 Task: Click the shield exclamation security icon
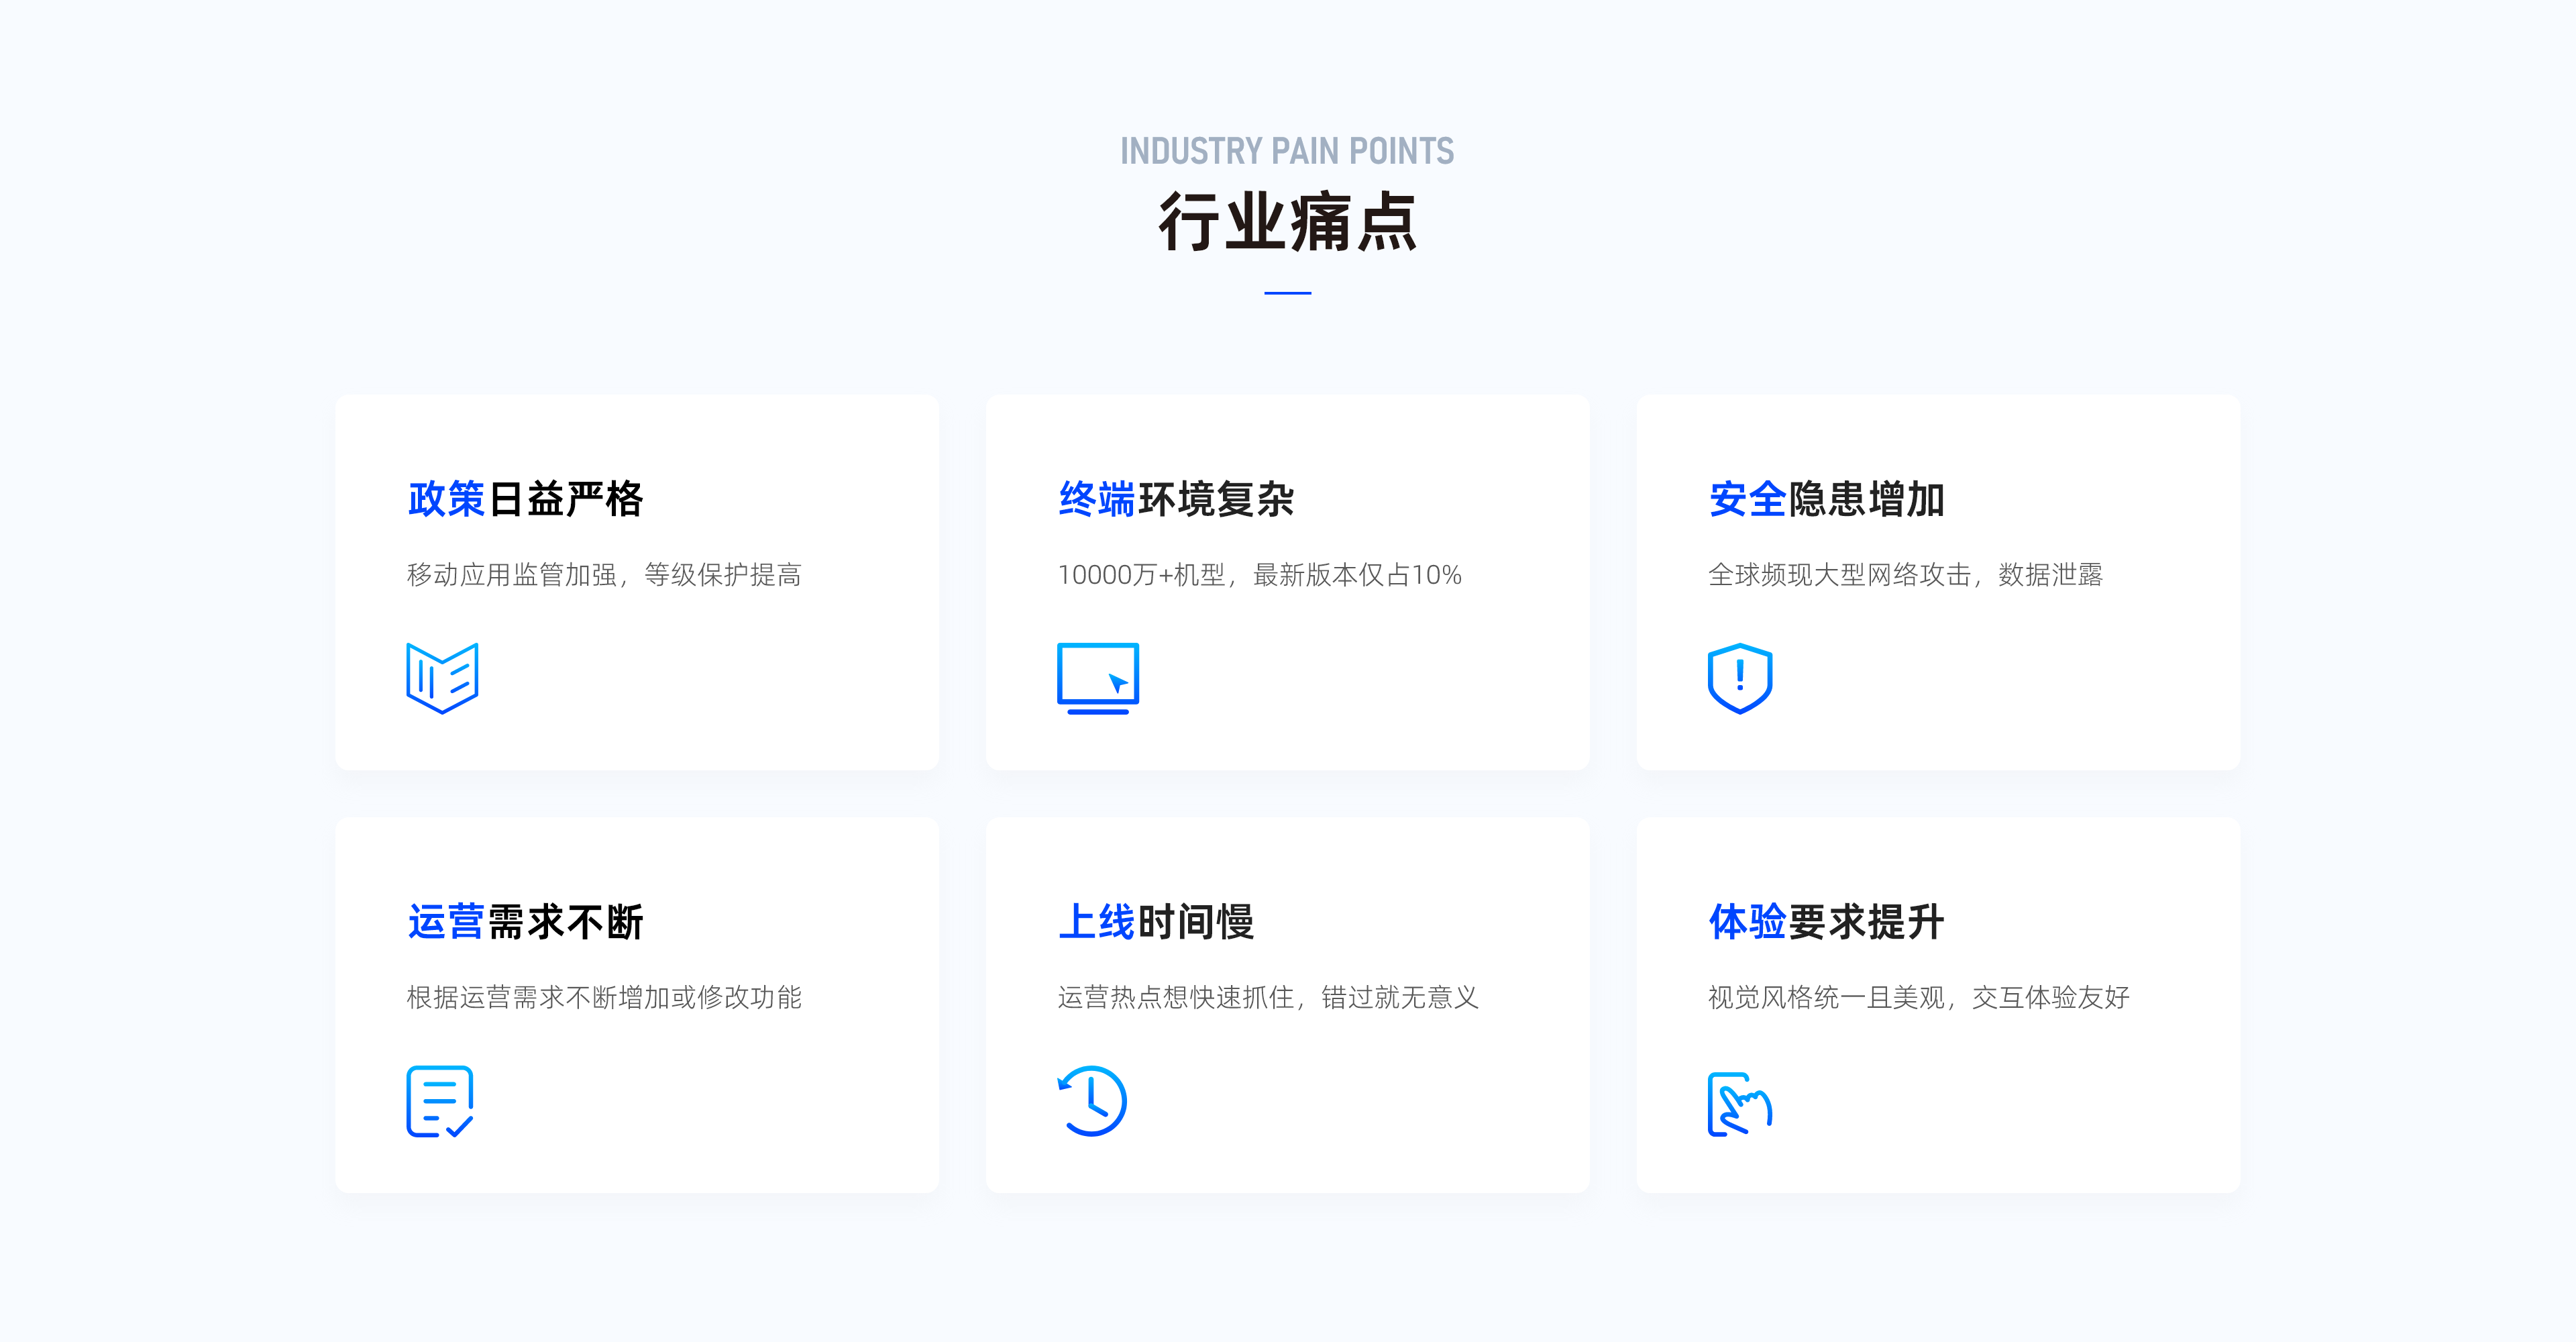1740,678
